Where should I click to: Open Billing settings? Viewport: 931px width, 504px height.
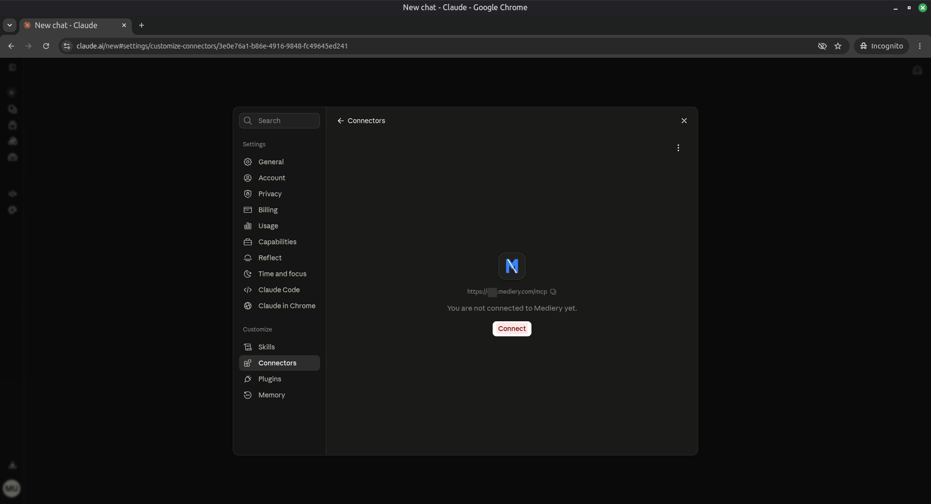(279, 210)
